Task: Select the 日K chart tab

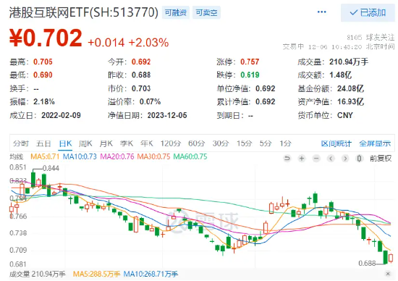Action: tap(65, 143)
